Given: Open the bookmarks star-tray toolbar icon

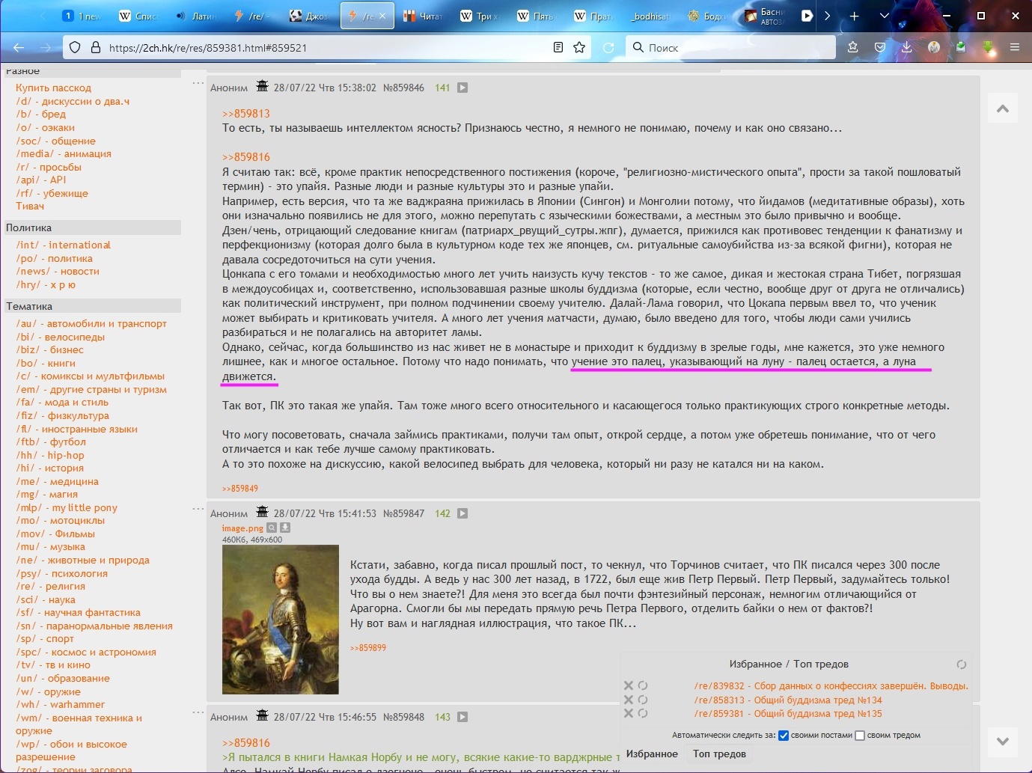Looking at the screenshot, I should (853, 47).
